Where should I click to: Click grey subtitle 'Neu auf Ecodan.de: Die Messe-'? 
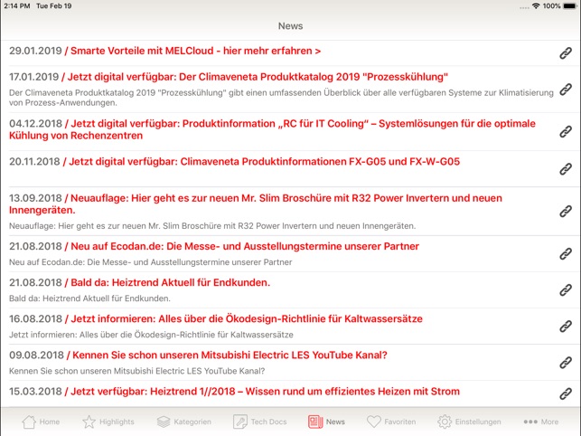coord(150,262)
